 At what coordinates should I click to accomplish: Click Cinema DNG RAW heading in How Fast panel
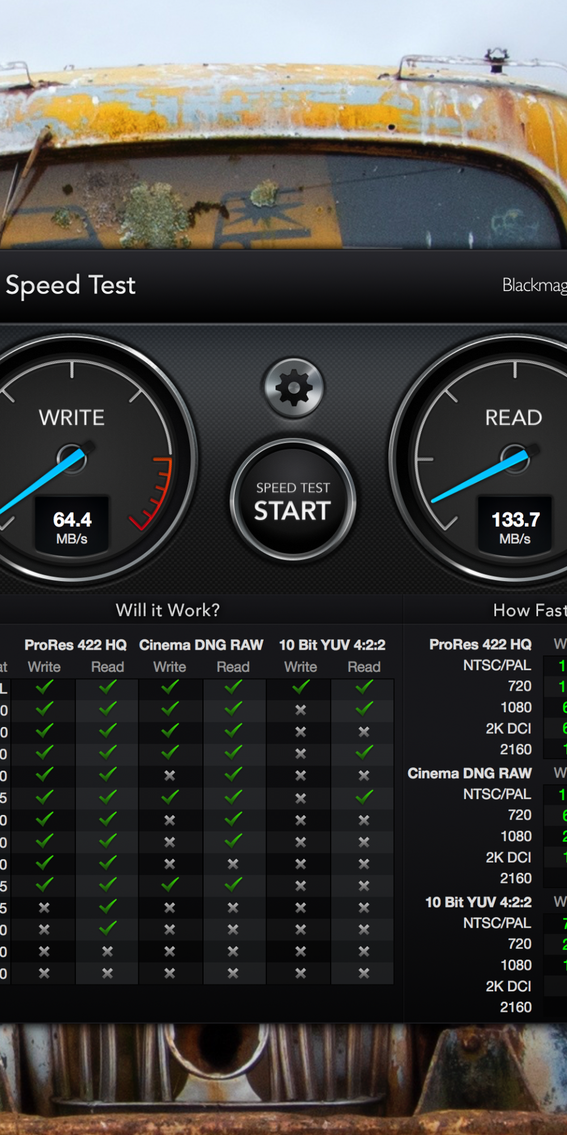pyautogui.click(x=469, y=773)
